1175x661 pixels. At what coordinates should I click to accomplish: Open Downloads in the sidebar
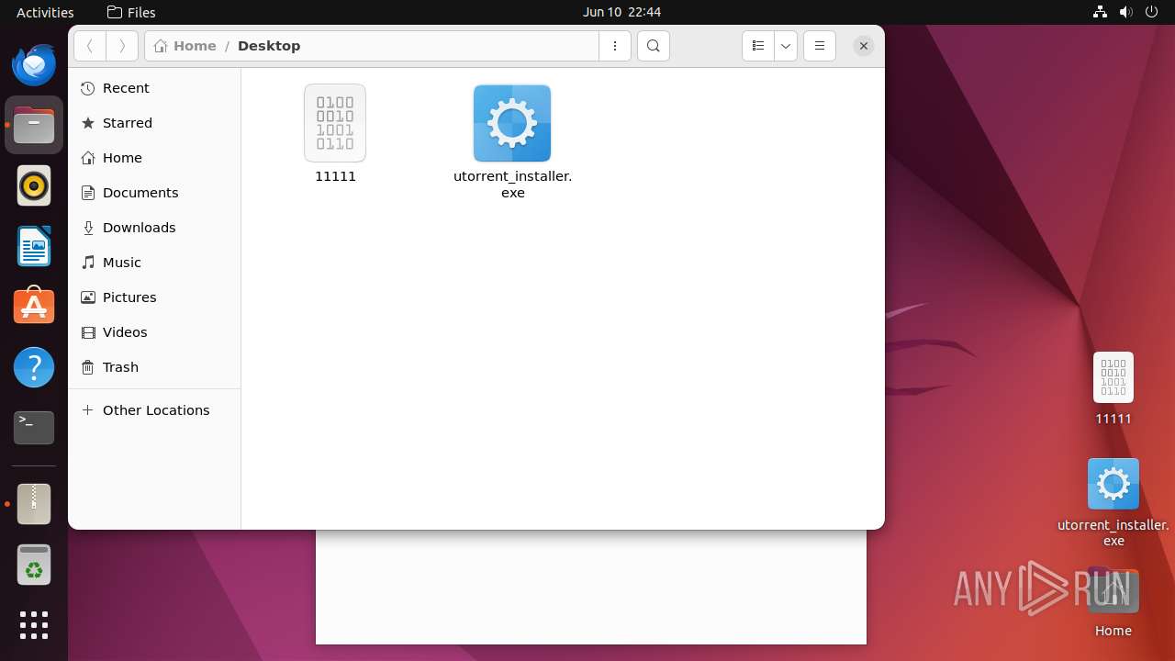click(154, 228)
